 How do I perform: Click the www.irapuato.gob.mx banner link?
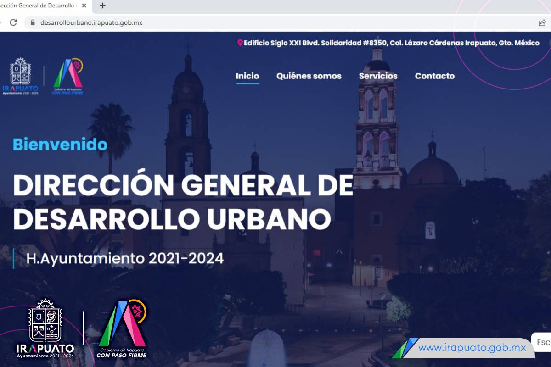coord(472,348)
